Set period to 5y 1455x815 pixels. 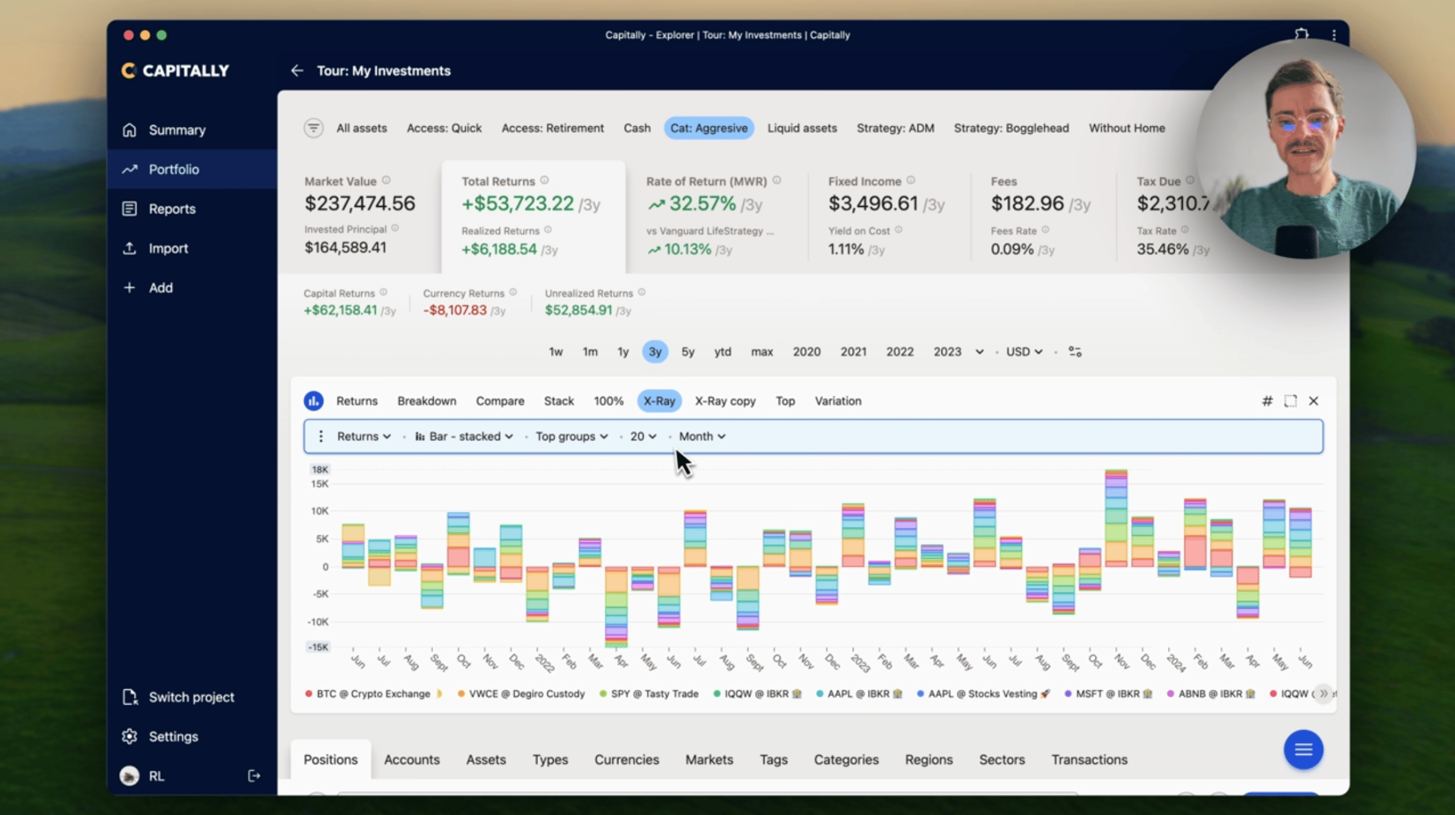(687, 352)
